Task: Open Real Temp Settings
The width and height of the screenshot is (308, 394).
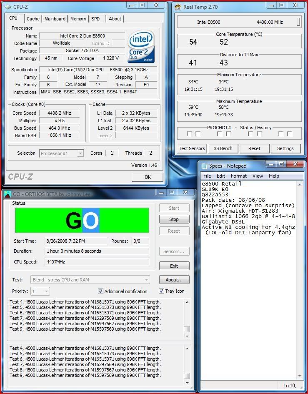Action: point(285,148)
